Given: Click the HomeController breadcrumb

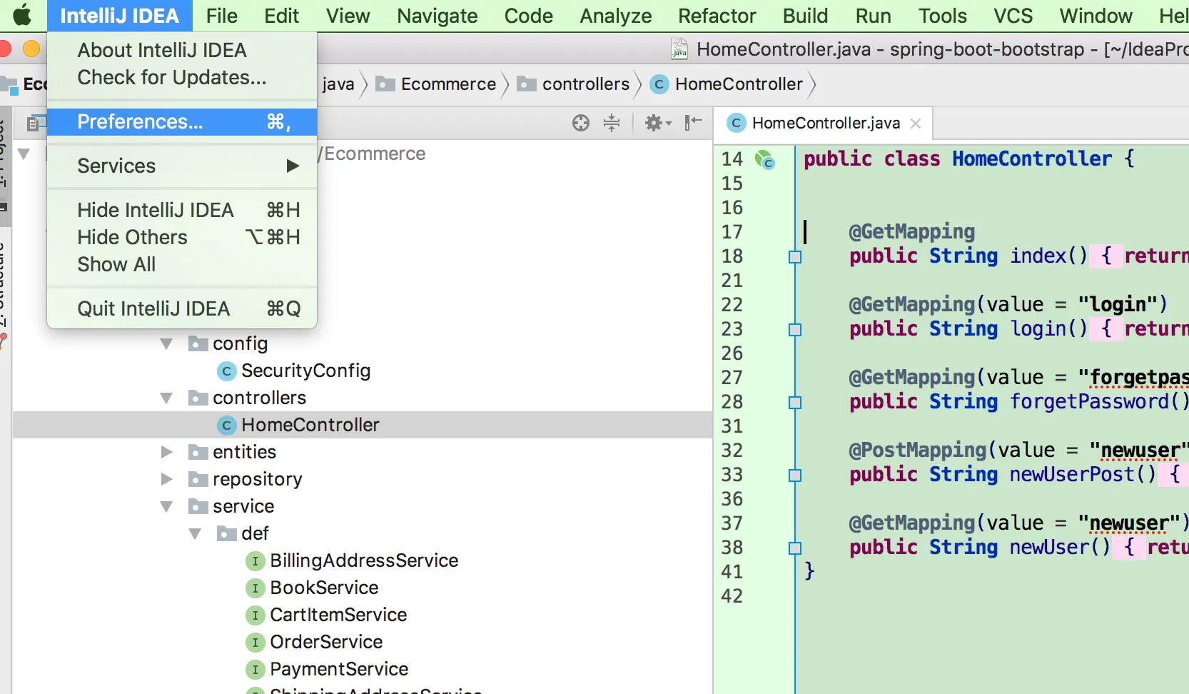Looking at the screenshot, I should (739, 84).
